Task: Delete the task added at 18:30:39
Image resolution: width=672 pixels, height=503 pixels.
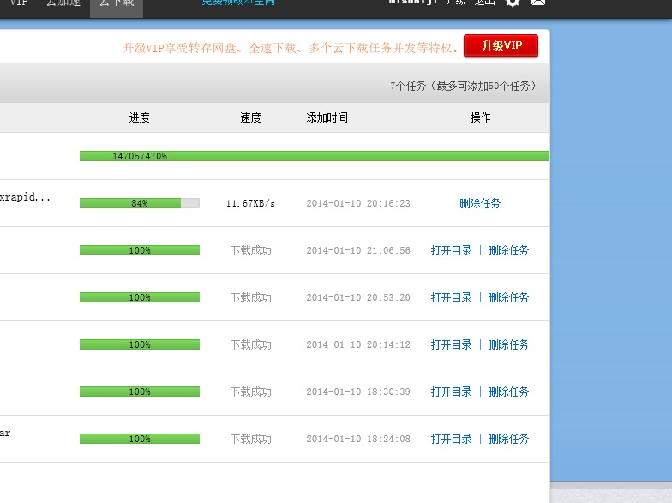Action: pos(508,392)
